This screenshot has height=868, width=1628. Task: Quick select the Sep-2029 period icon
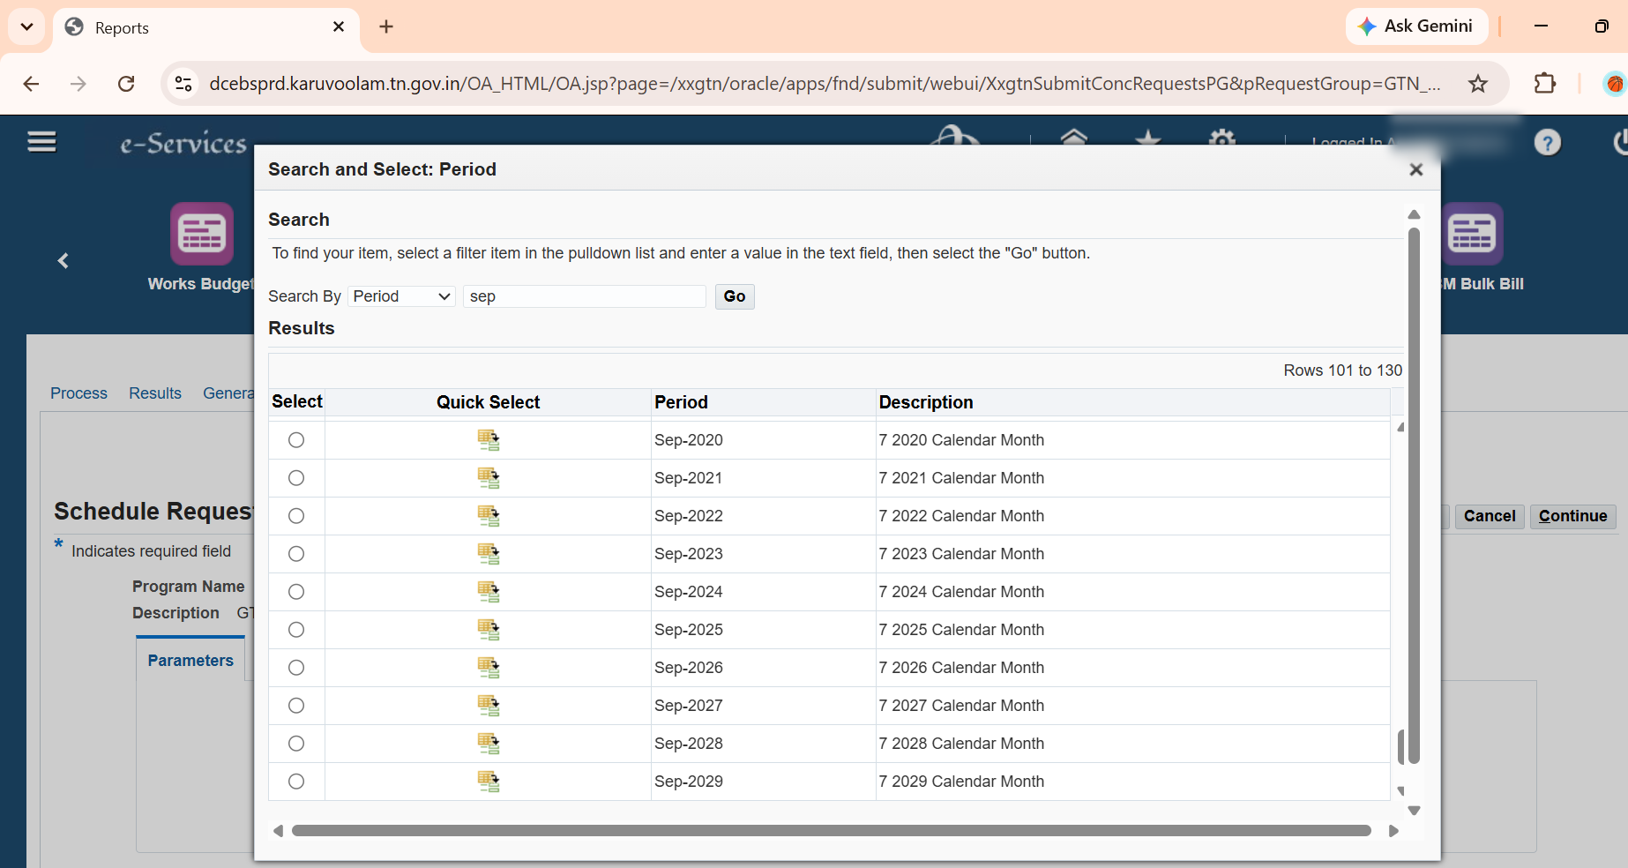[x=489, y=782]
